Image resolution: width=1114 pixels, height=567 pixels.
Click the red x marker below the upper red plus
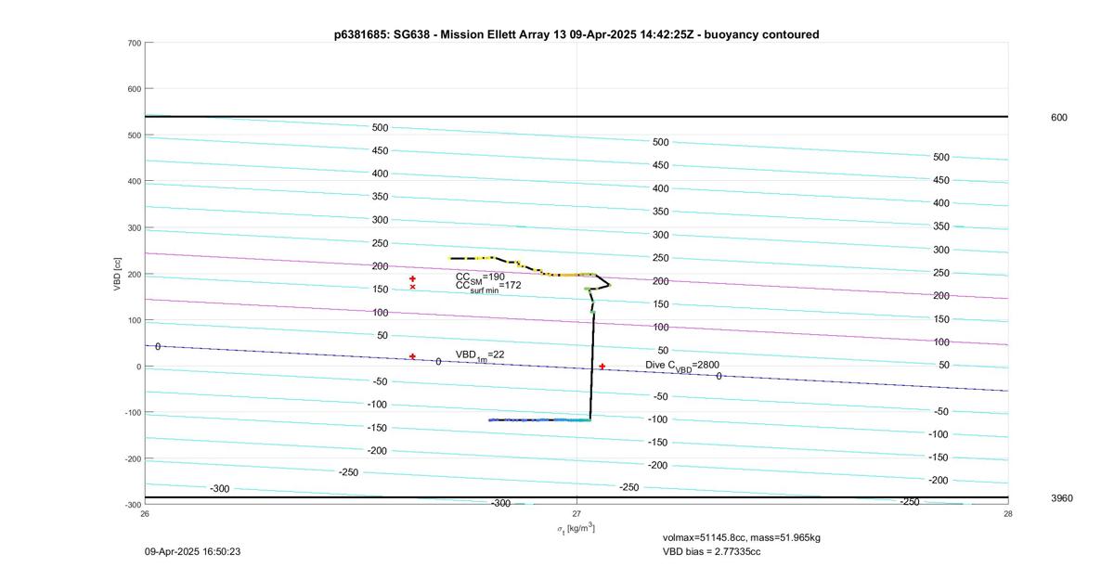(412, 287)
